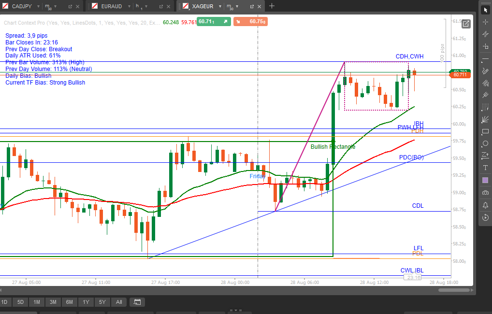
Task: Click the 23:16 bar countdown label
Action: 414,278
